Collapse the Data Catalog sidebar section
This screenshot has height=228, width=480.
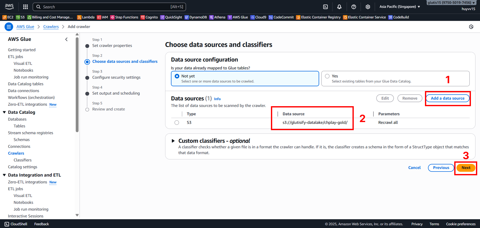4,112
